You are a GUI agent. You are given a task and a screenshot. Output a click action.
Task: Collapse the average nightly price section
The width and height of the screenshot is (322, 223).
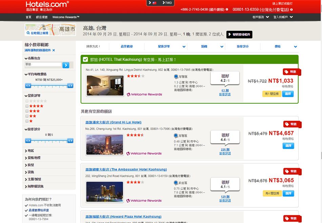(36, 74)
